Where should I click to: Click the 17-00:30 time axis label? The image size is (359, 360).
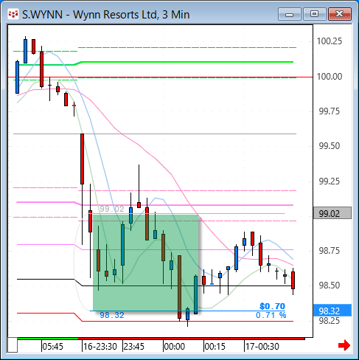262,347
